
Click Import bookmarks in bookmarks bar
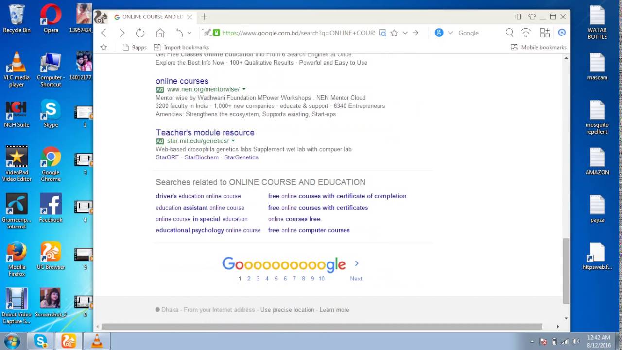tap(181, 47)
